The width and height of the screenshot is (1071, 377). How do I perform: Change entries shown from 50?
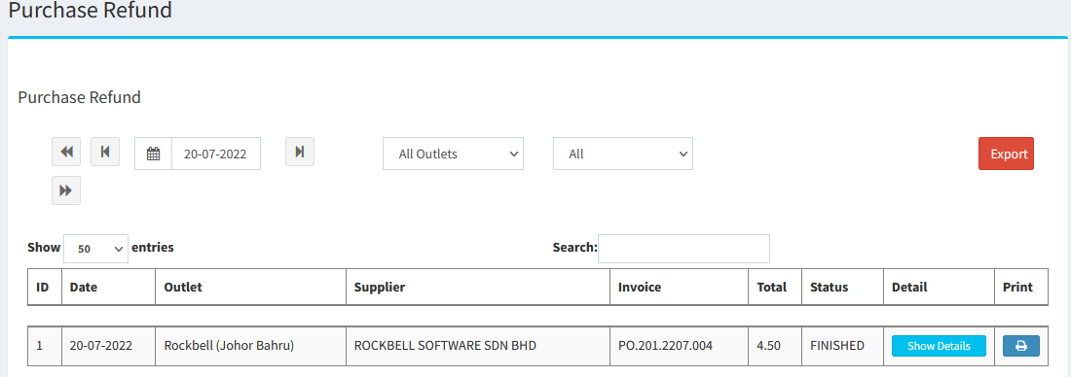click(x=95, y=248)
